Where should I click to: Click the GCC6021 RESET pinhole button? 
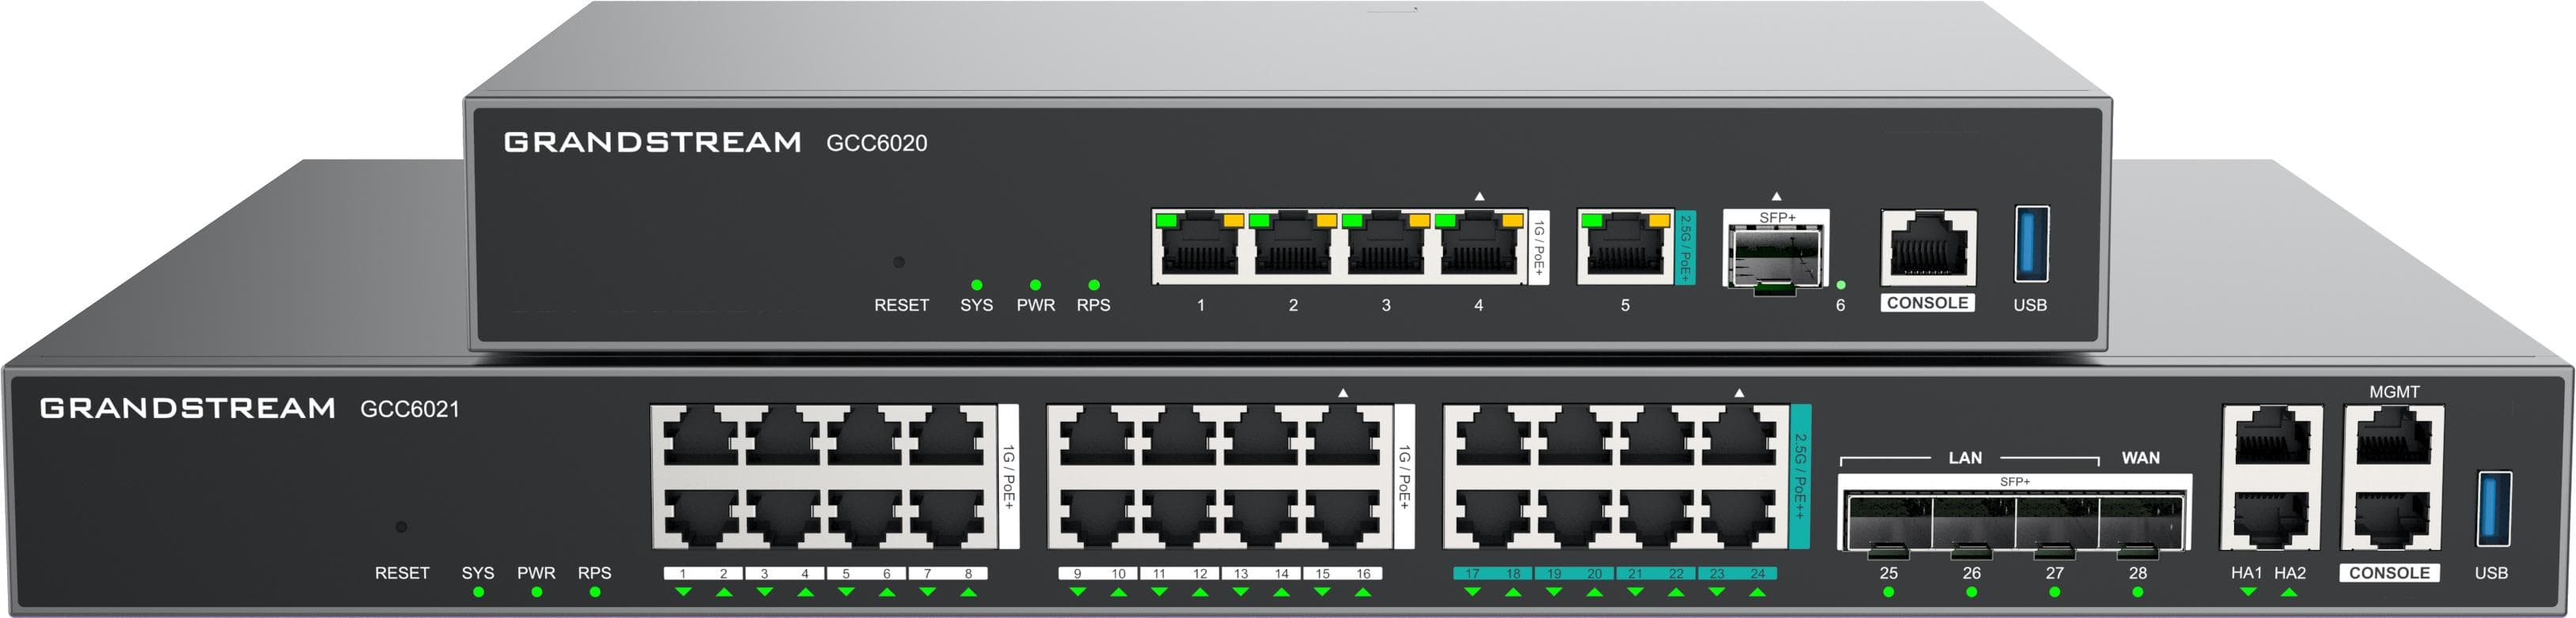[401, 527]
